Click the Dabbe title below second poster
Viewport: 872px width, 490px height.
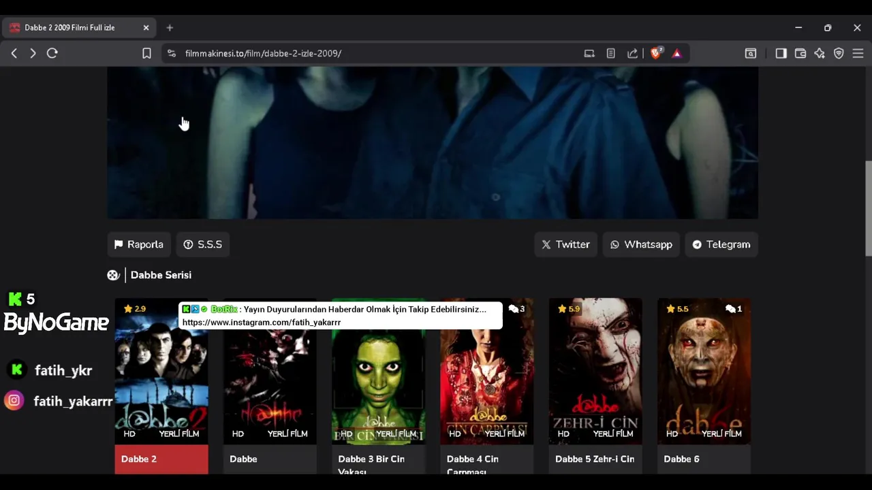pyautogui.click(x=243, y=459)
